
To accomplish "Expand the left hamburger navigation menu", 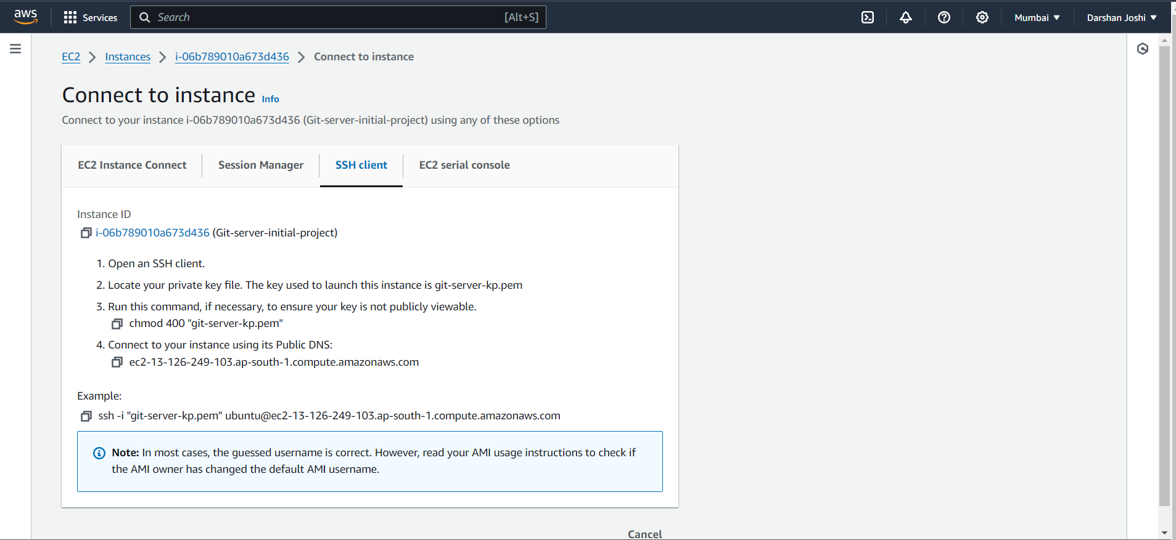I will pos(15,49).
